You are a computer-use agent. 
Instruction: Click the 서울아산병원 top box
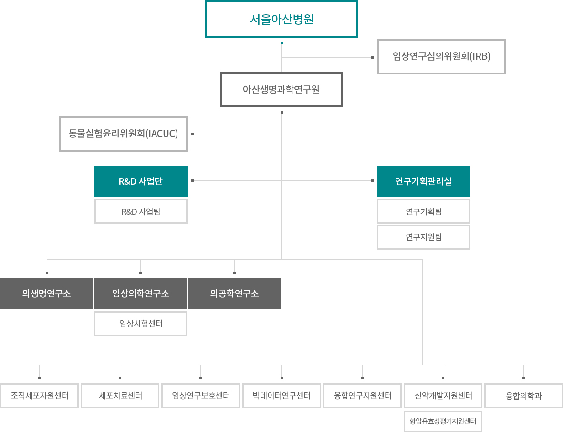tap(281, 19)
